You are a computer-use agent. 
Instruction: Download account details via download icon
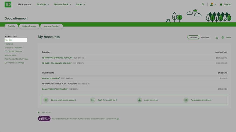pos(217,37)
